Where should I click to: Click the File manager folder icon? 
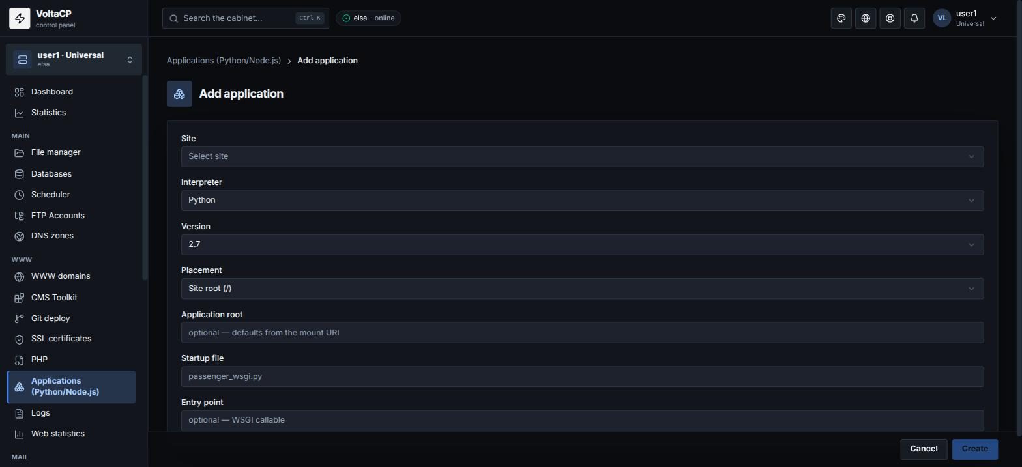pos(20,152)
